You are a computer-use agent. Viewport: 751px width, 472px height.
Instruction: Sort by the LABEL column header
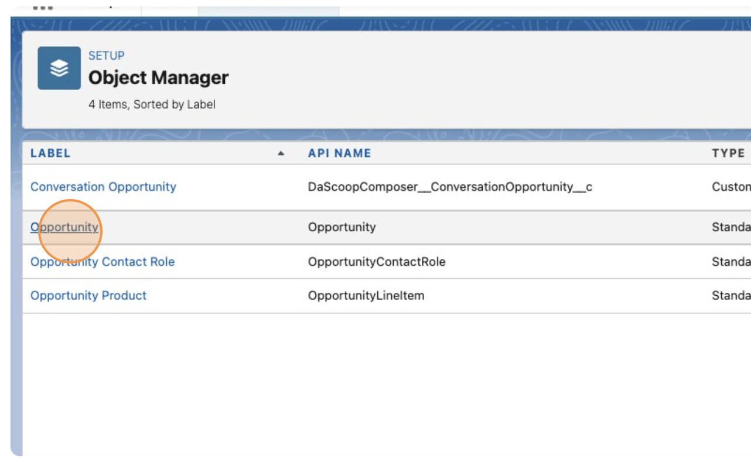coord(50,153)
